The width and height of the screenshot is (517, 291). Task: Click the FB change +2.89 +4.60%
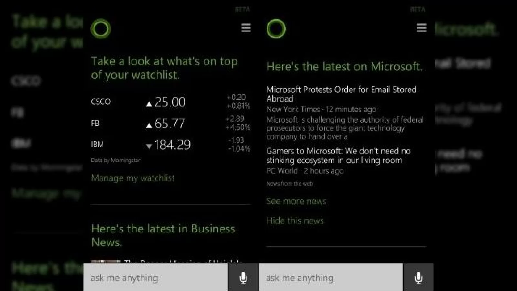point(238,123)
